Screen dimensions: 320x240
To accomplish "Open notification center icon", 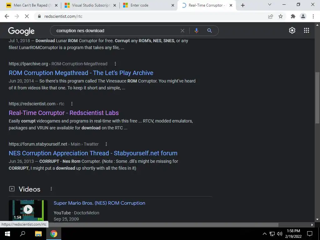I will (310, 234).
